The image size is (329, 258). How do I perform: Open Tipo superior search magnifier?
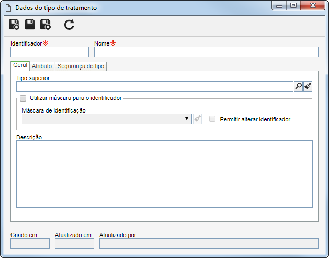click(x=298, y=86)
